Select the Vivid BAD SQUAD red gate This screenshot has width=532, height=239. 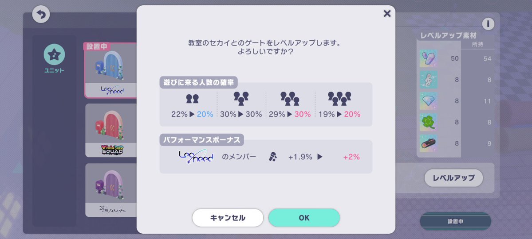(x=110, y=130)
